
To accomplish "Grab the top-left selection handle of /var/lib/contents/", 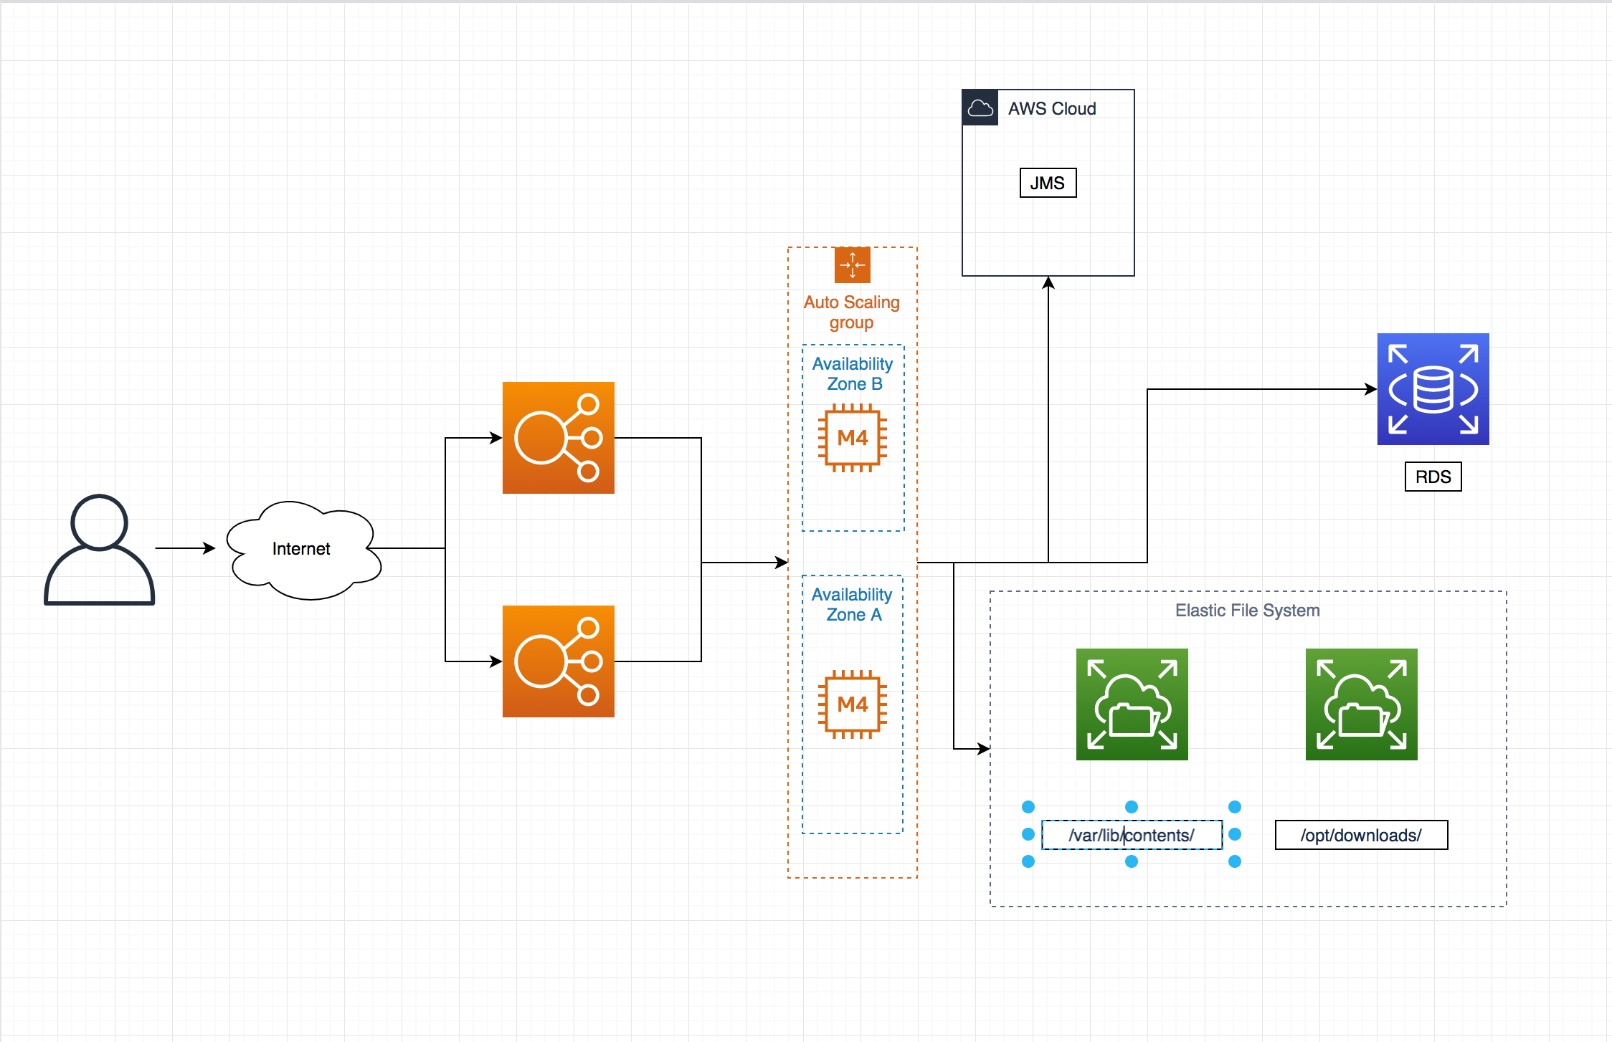I will click(1028, 807).
